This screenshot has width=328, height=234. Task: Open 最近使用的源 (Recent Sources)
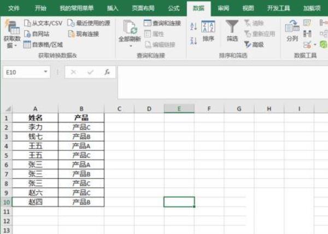(89, 23)
